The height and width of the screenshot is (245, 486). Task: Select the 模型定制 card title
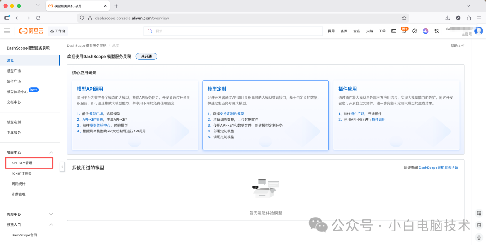pyautogui.click(x=217, y=89)
